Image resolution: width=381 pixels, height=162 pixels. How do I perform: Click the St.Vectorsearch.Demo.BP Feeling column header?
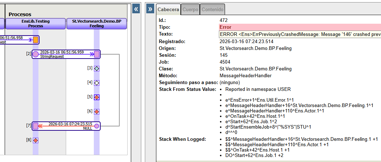pos(97,24)
